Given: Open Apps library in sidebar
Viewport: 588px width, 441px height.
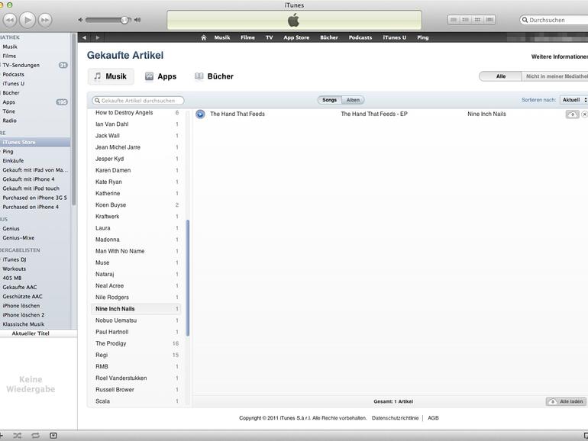Looking at the screenshot, I should tap(35, 102).
